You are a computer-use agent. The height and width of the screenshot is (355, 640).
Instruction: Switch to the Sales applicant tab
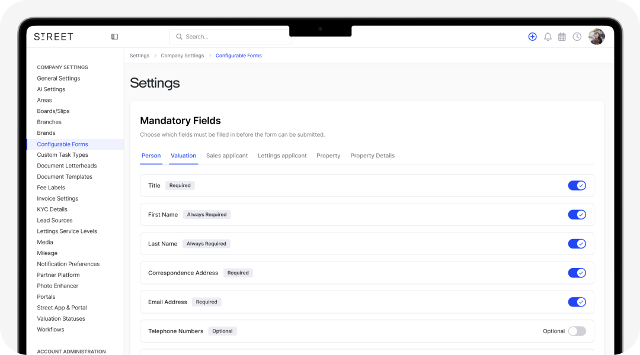227,156
